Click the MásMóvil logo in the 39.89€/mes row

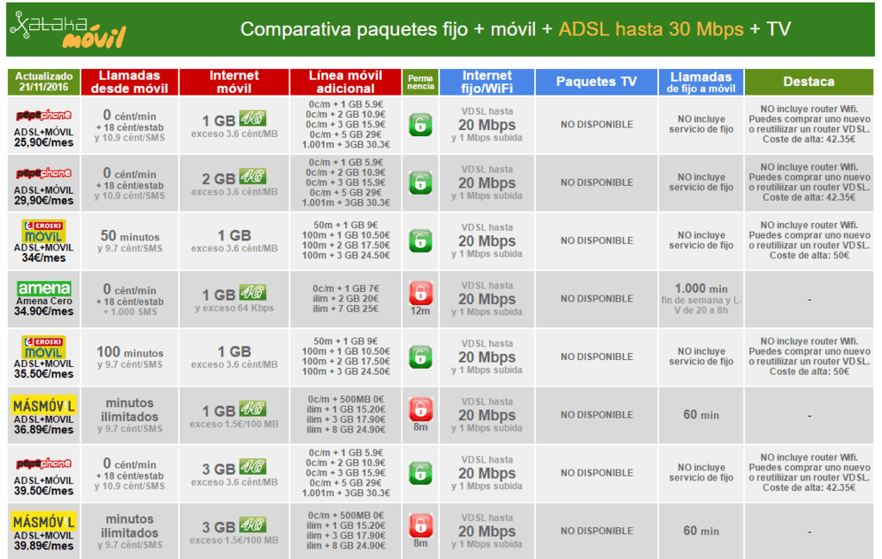pos(44,522)
